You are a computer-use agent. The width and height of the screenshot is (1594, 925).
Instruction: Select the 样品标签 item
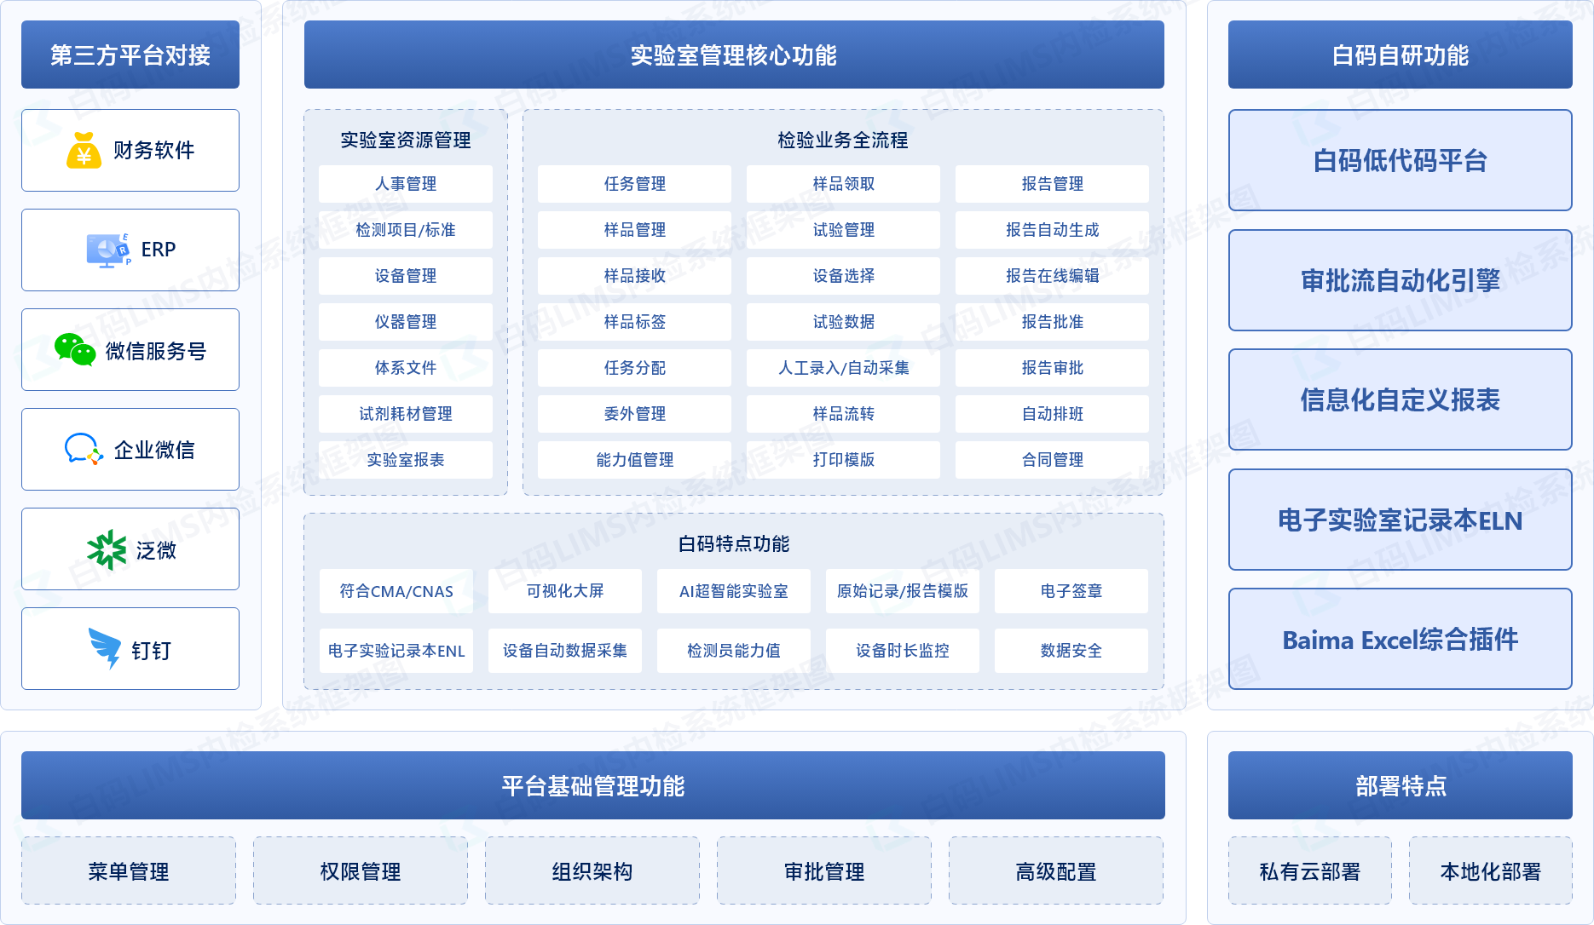click(635, 322)
